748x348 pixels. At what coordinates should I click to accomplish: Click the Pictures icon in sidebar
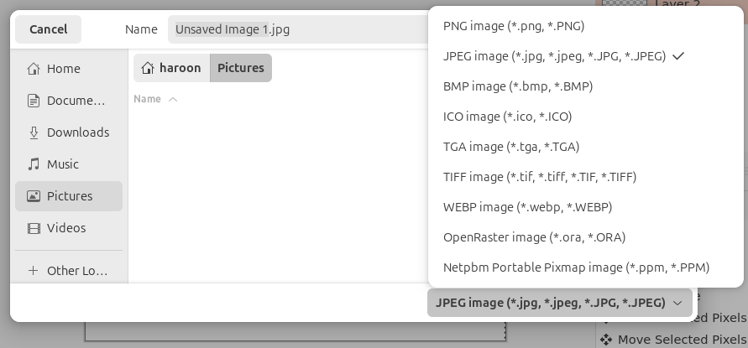pos(34,196)
